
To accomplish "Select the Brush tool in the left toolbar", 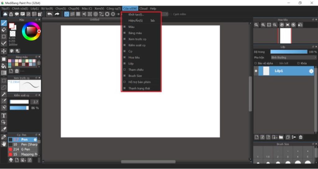I will pyautogui.click(x=4, y=23).
